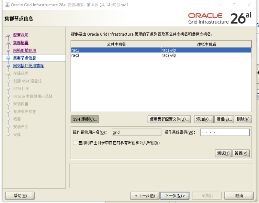The width and height of the screenshot is (259, 203).
Task: Sort by 公共主机名 column header
Action: click(116, 44)
